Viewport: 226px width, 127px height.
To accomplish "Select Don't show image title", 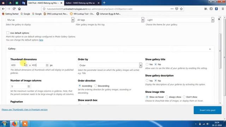I will 184,97.
